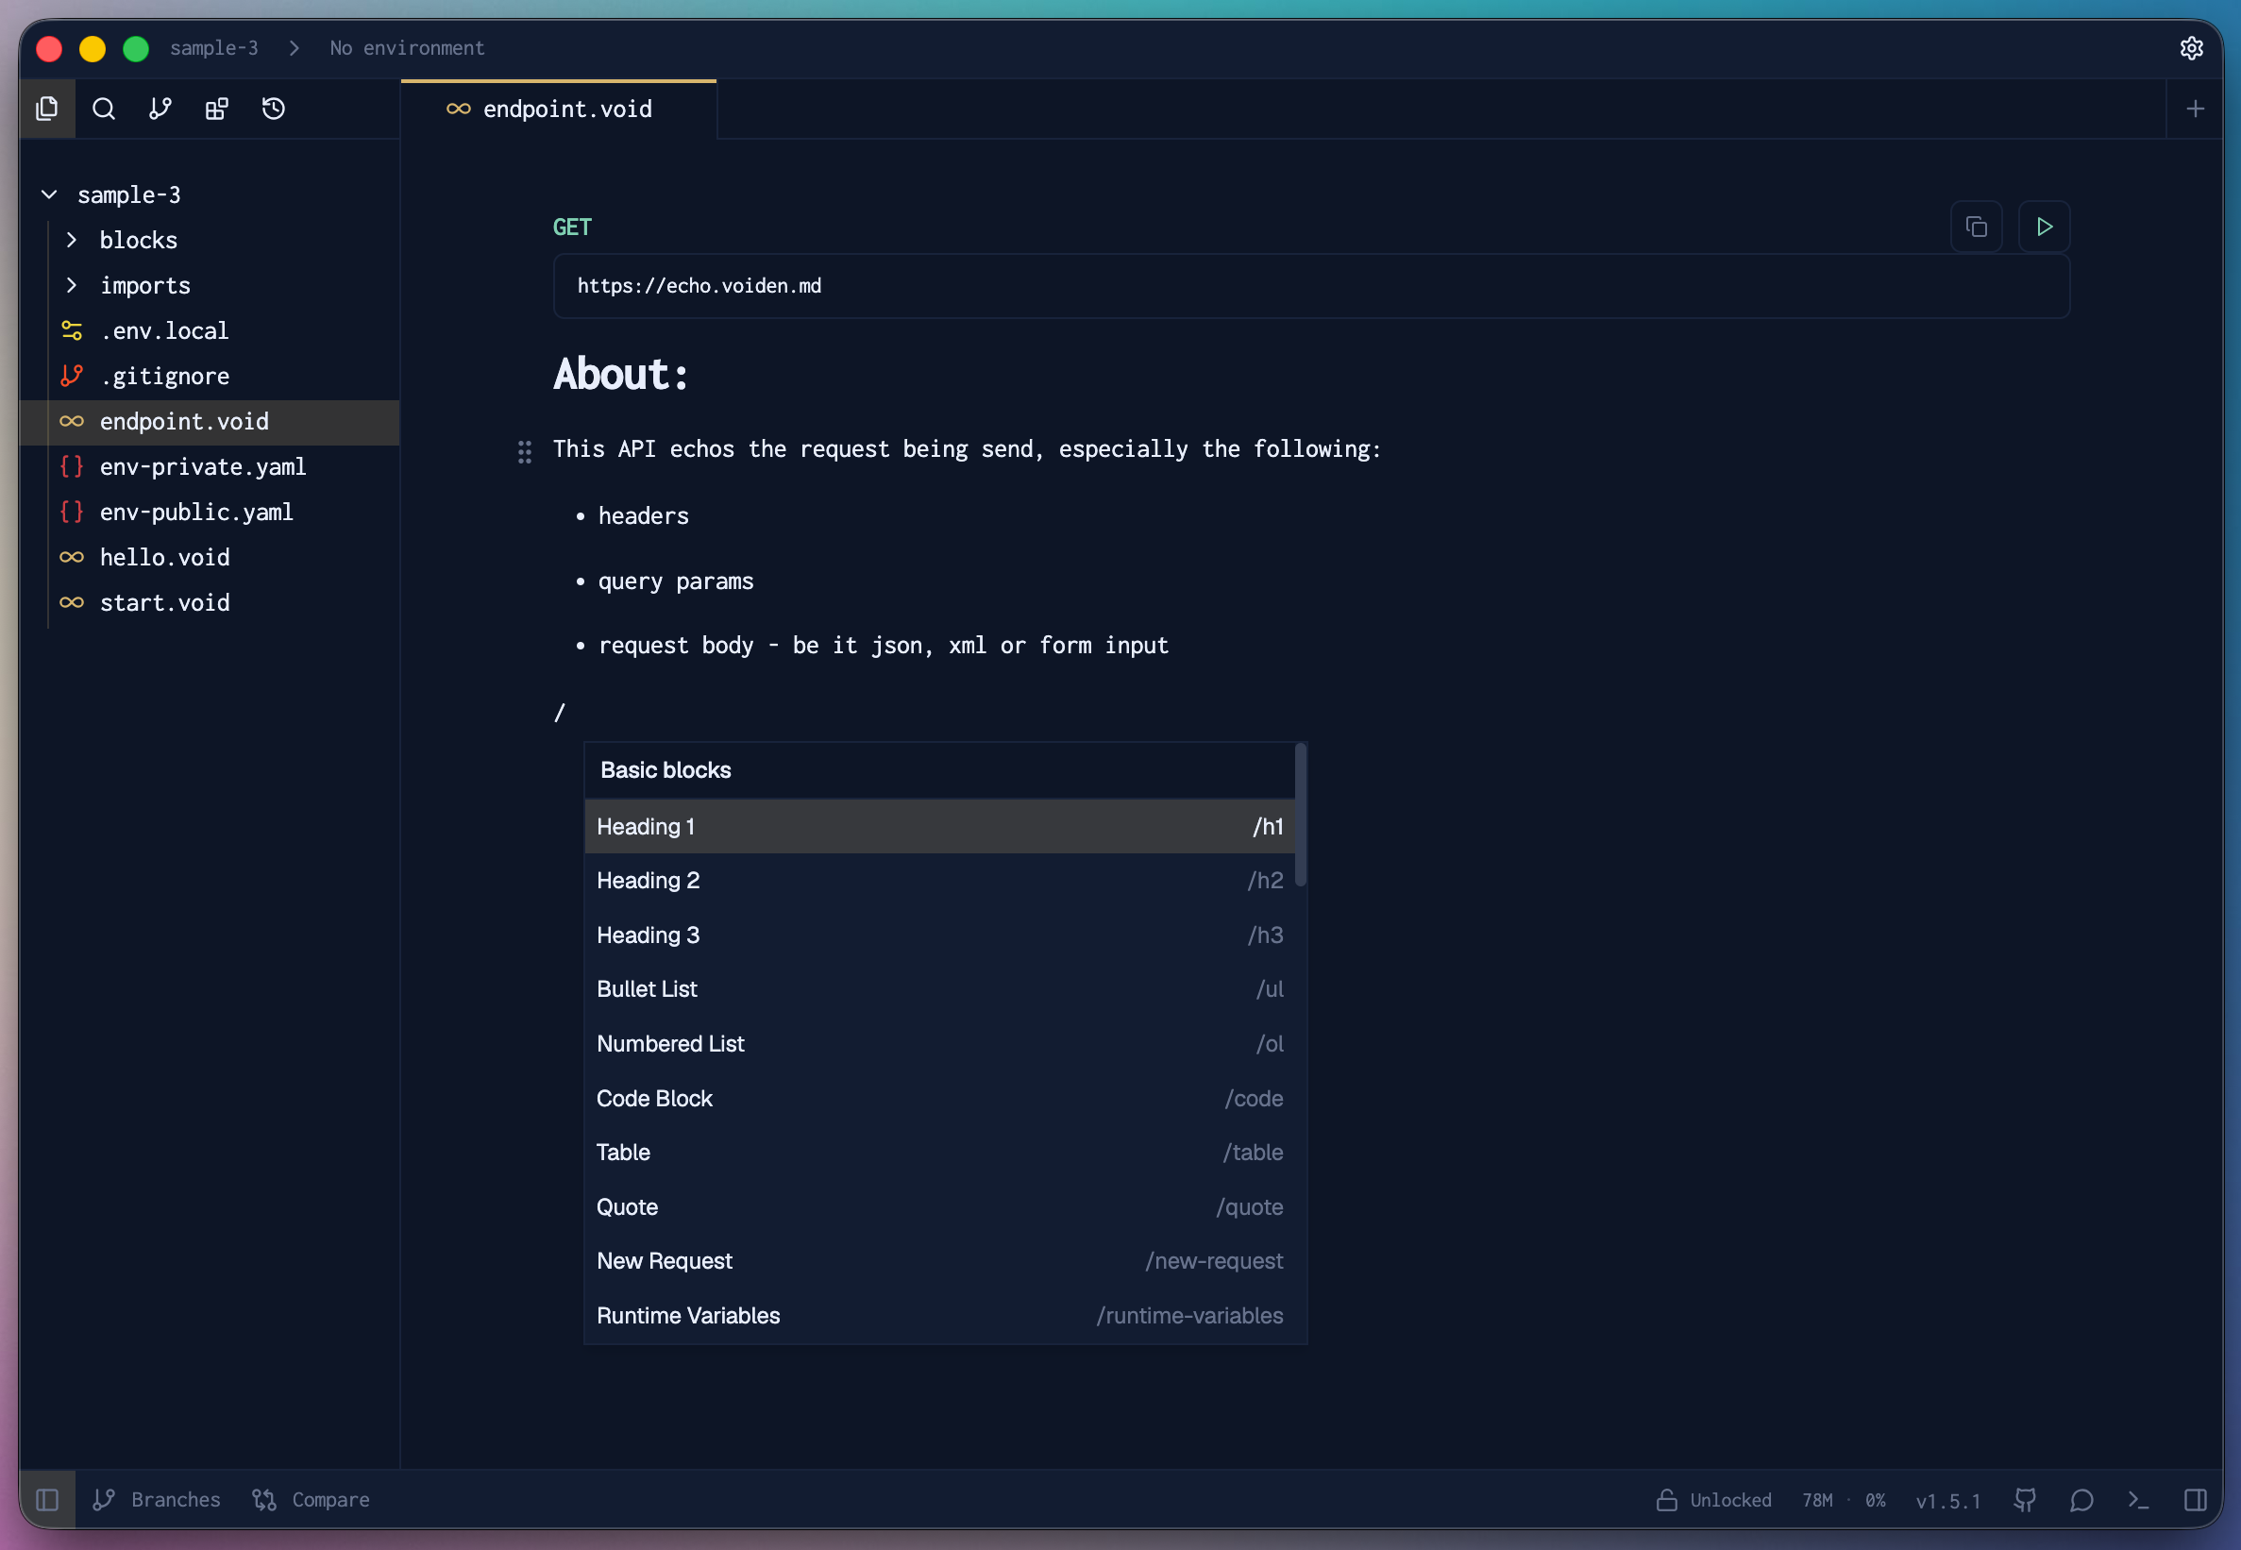Click the slash menu scrollbar thumb
The image size is (2241, 1550).
coord(1300,815)
